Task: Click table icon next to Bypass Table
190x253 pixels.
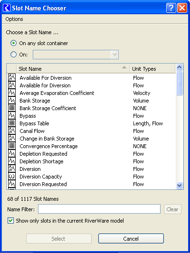Action: (12, 123)
